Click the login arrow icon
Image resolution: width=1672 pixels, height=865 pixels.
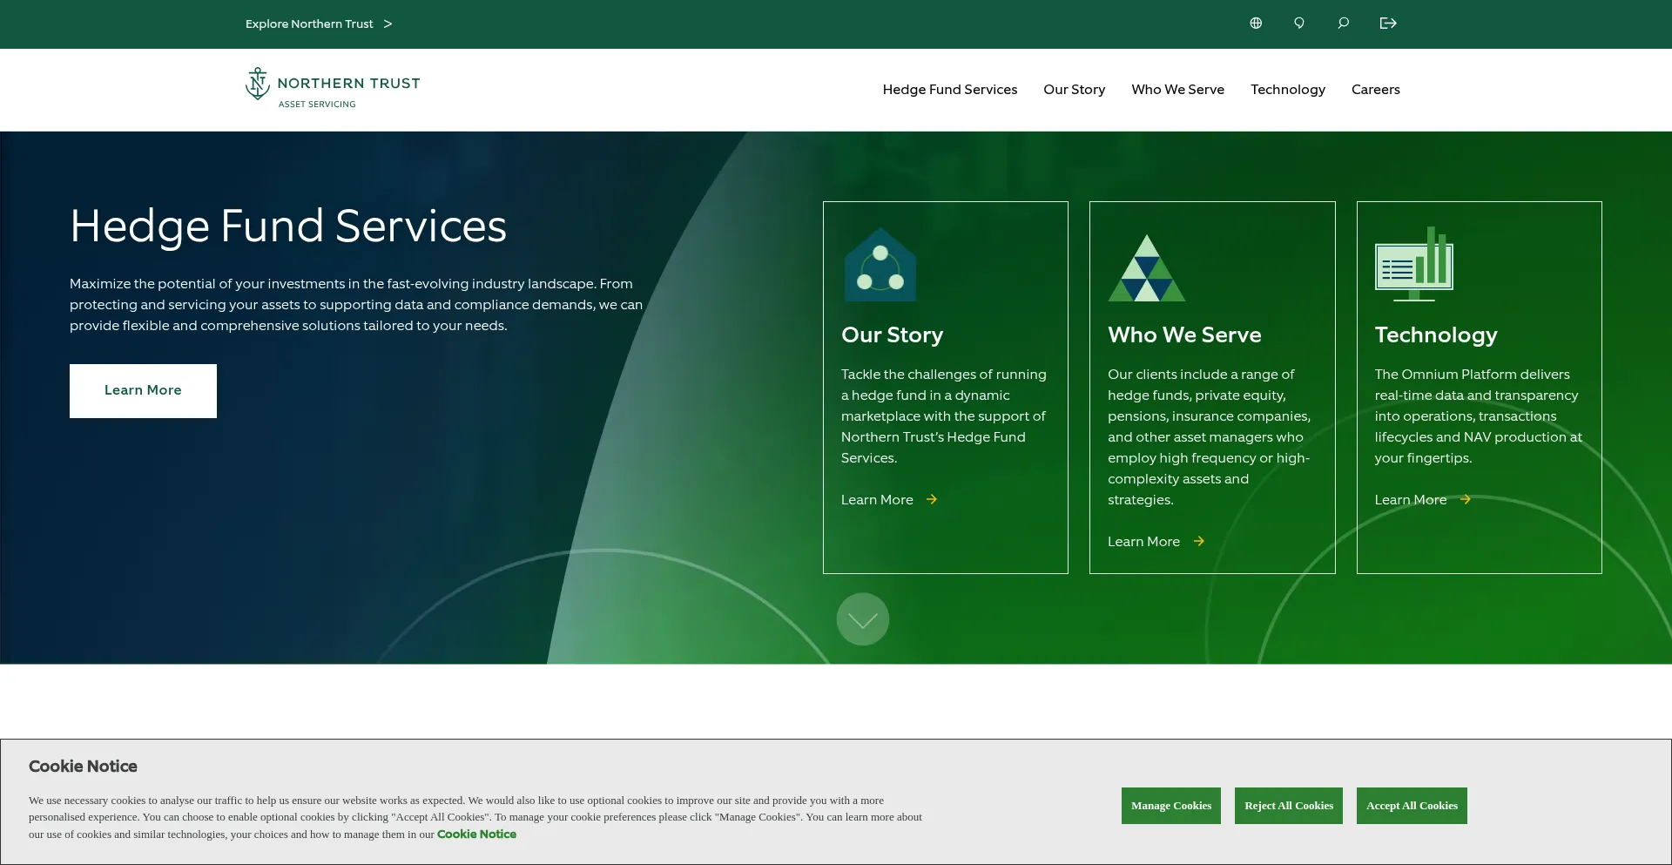coord(1388,24)
